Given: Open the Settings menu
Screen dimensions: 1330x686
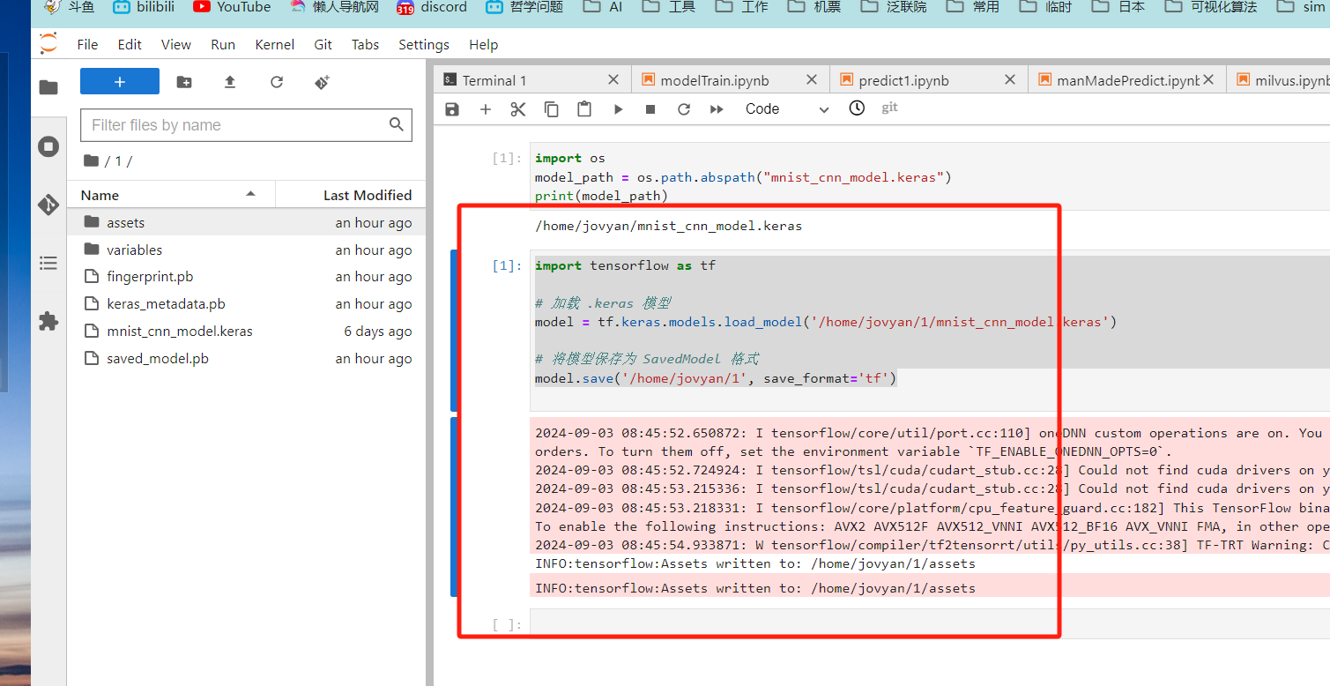Looking at the screenshot, I should coord(424,44).
